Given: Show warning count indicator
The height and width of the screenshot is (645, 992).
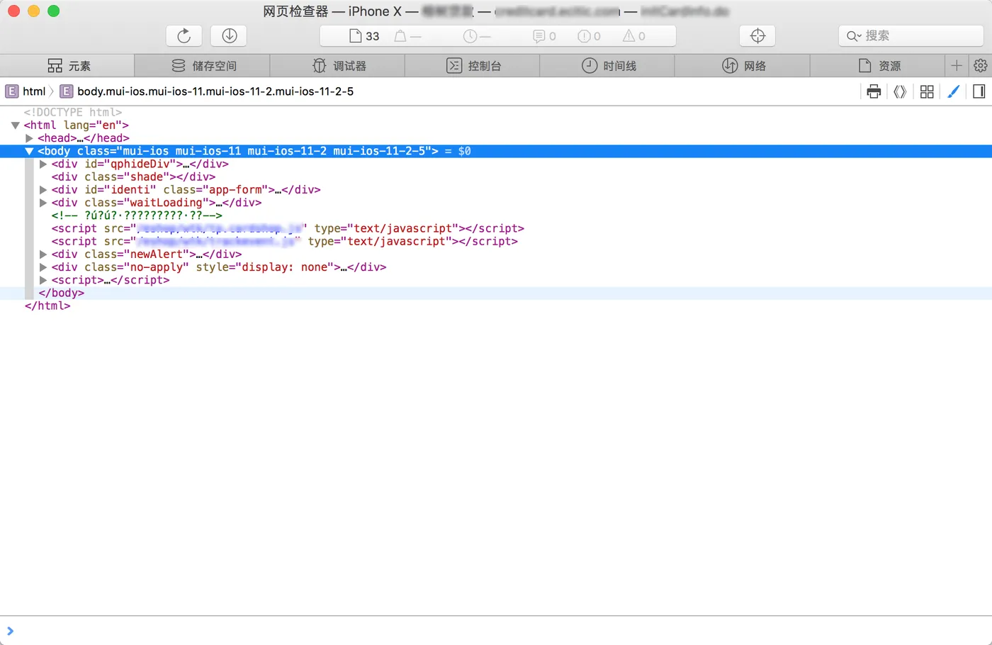Looking at the screenshot, I should pos(633,36).
